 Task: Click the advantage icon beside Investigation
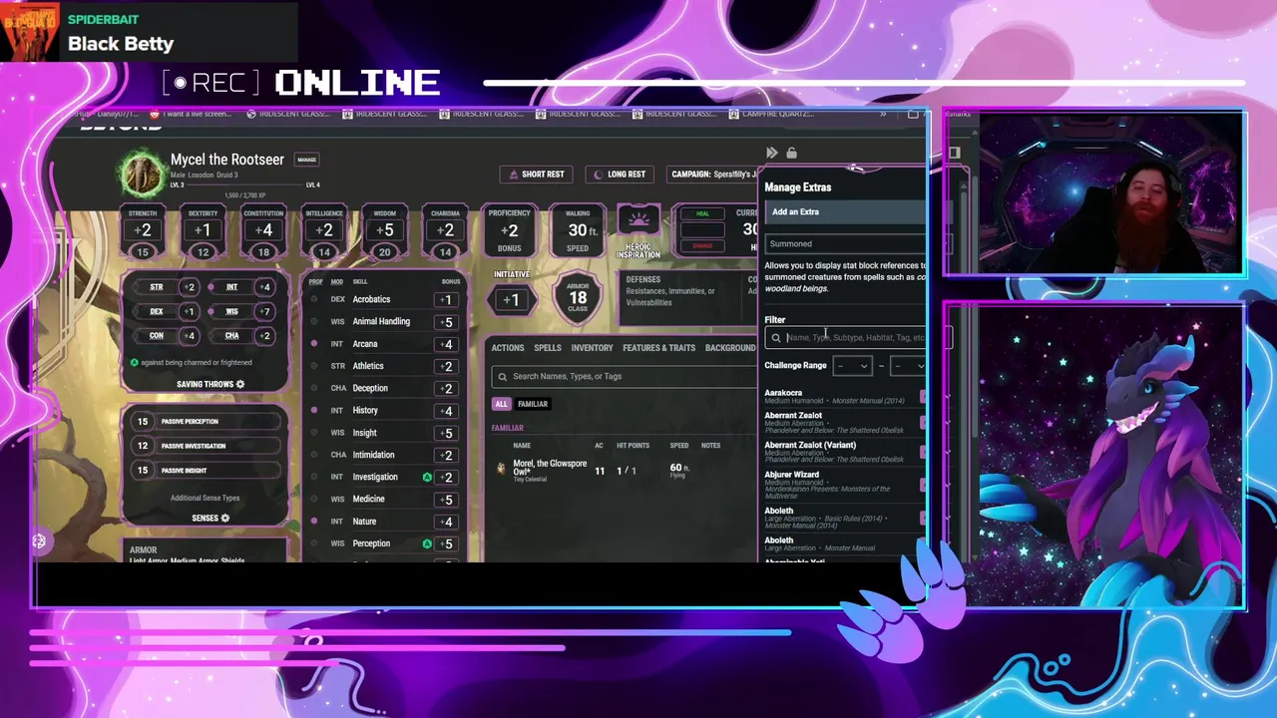pos(427,477)
